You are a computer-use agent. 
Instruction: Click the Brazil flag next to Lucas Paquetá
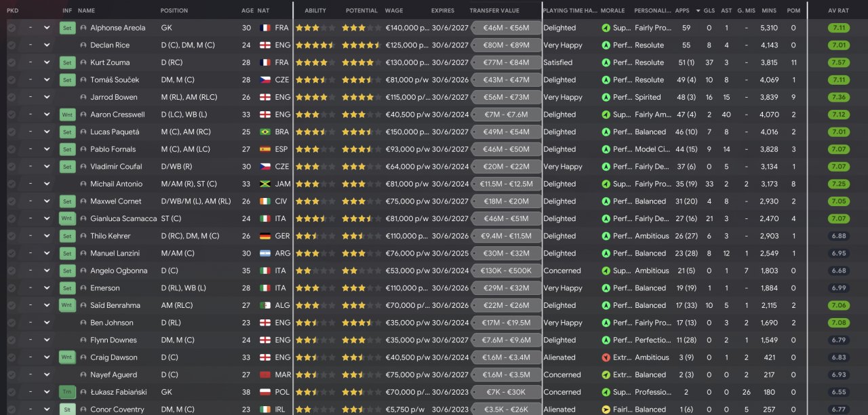coord(265,132)
